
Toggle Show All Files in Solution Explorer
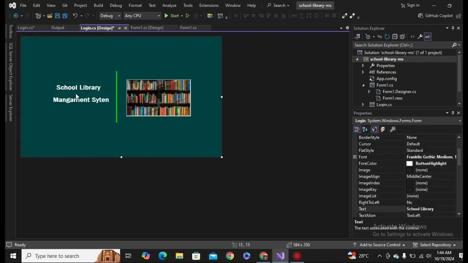tap(403, 37)
